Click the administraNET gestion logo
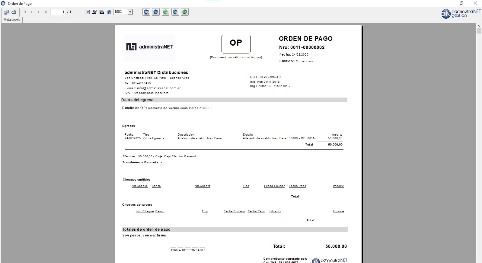This screenshot has height=263, width=482. coord(461,14)
